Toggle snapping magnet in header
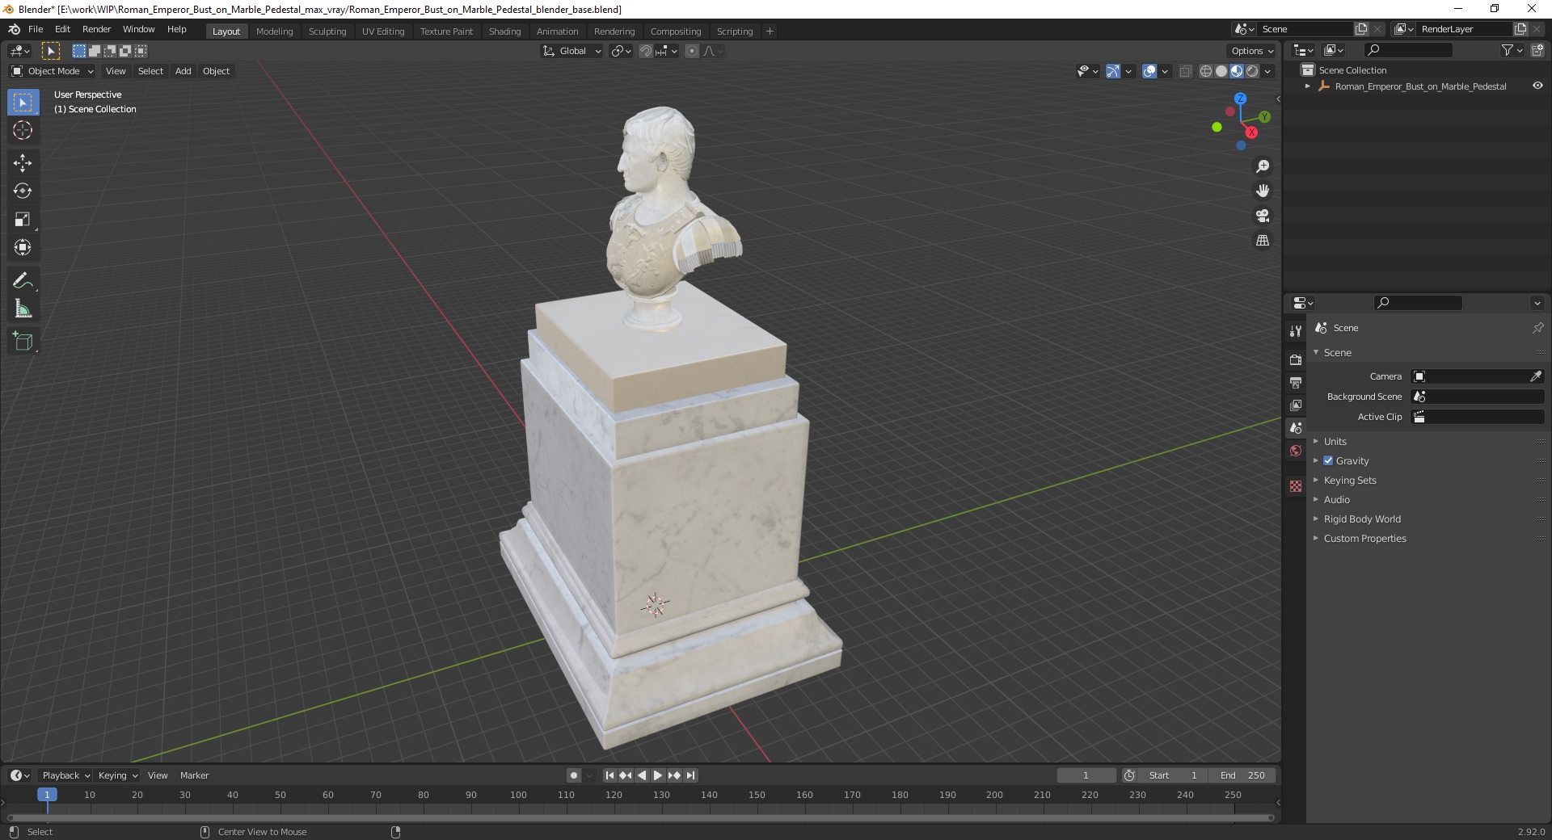This screenshot has width=1552, height=840. click(646, 51)
